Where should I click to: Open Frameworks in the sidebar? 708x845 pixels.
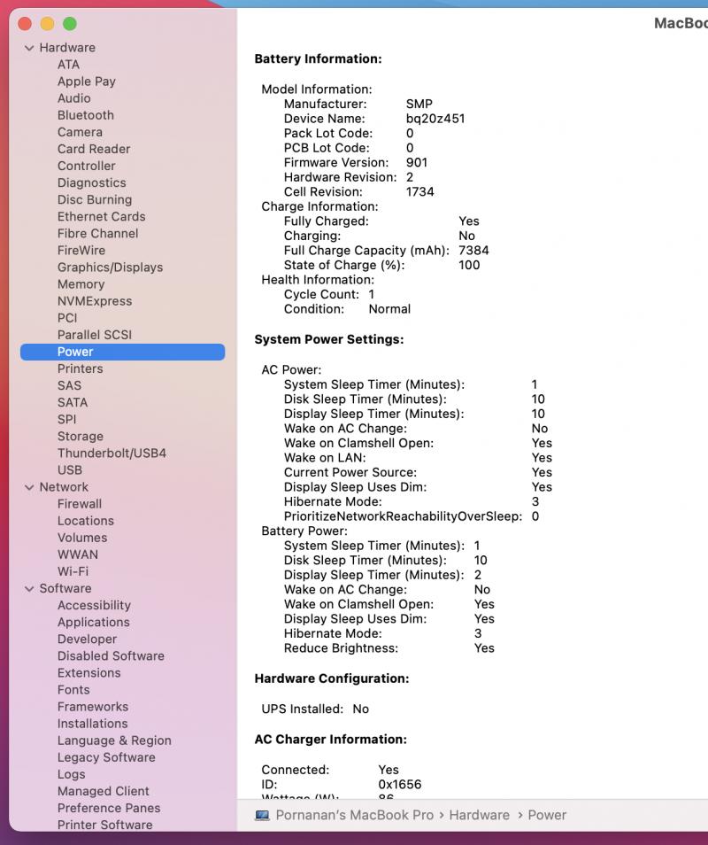pos(93,707)
